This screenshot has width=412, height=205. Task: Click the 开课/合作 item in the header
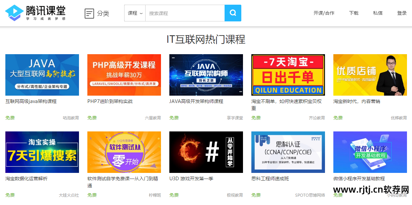click(323, 13)
